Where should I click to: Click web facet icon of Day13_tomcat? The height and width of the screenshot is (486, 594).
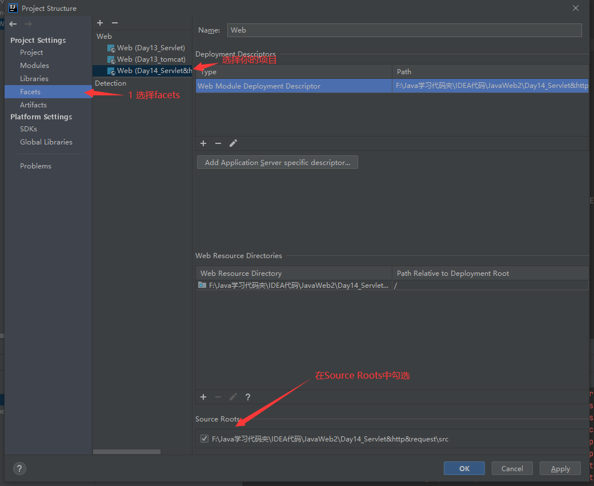(x=111, y=60)
